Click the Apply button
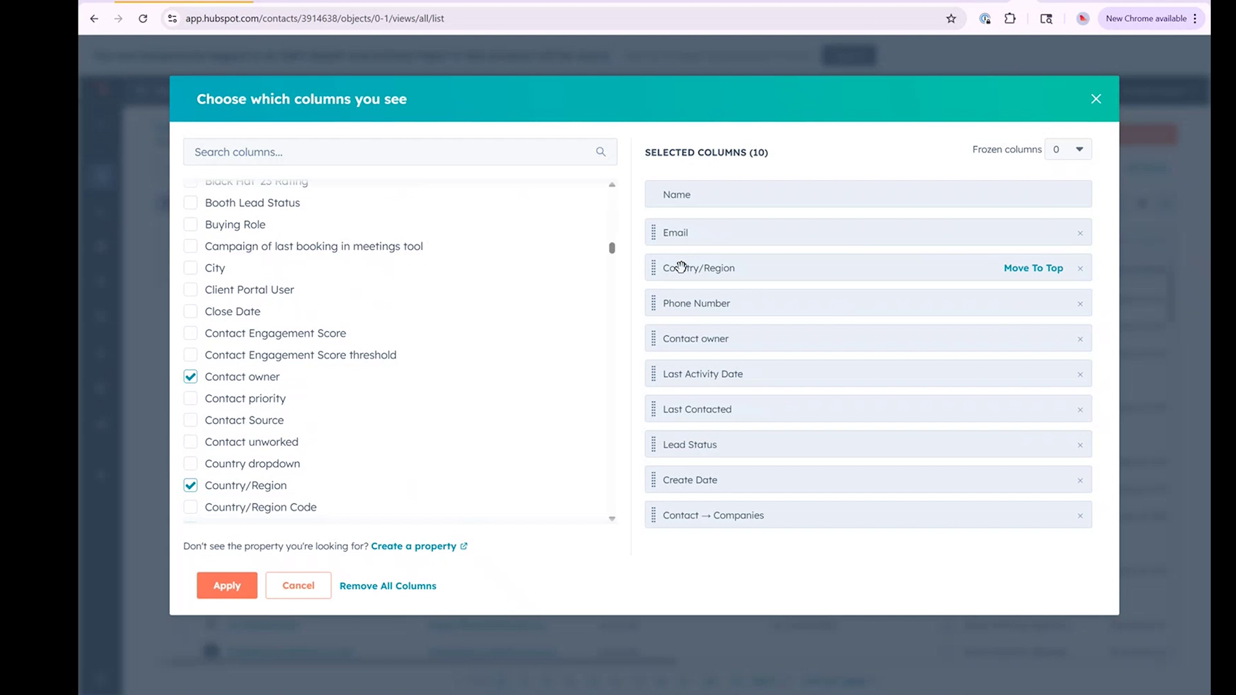 click(x=226, y=586)
